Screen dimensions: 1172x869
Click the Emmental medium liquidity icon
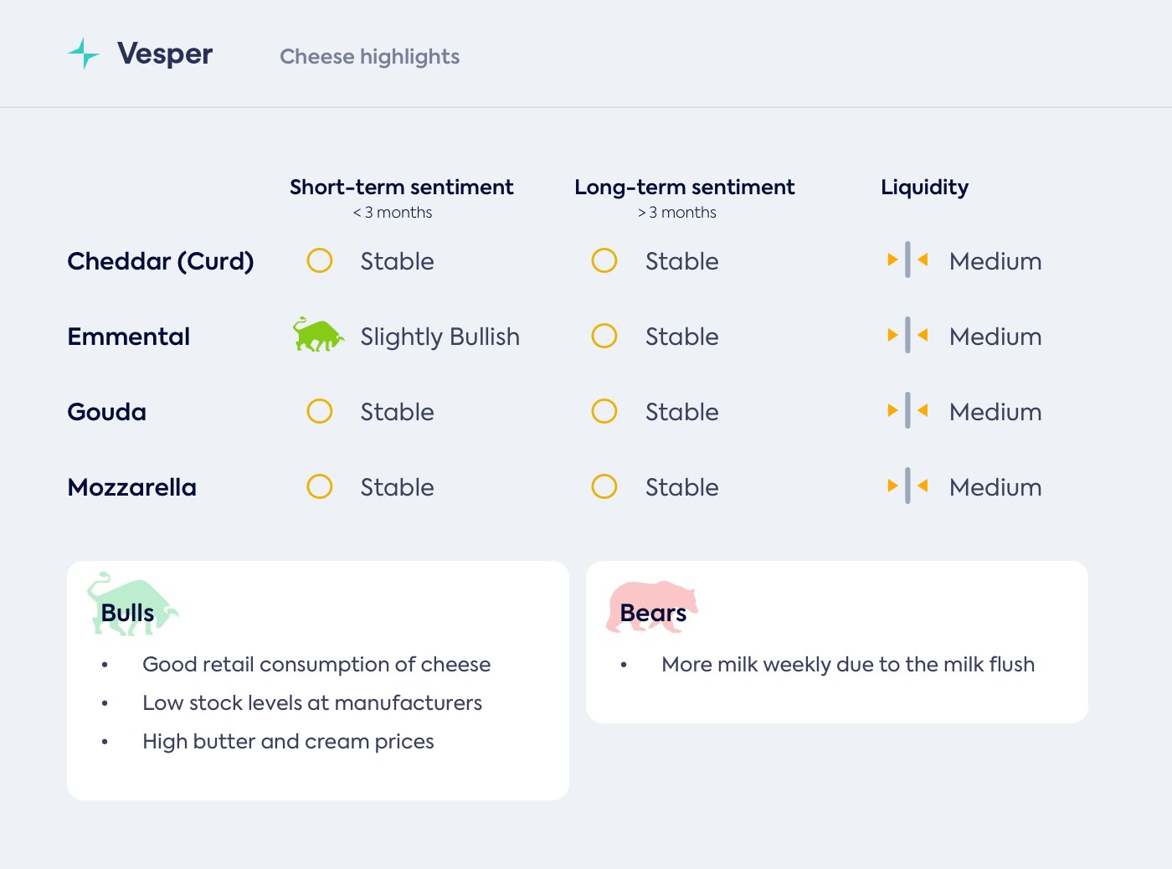click(x=907, y=336)
